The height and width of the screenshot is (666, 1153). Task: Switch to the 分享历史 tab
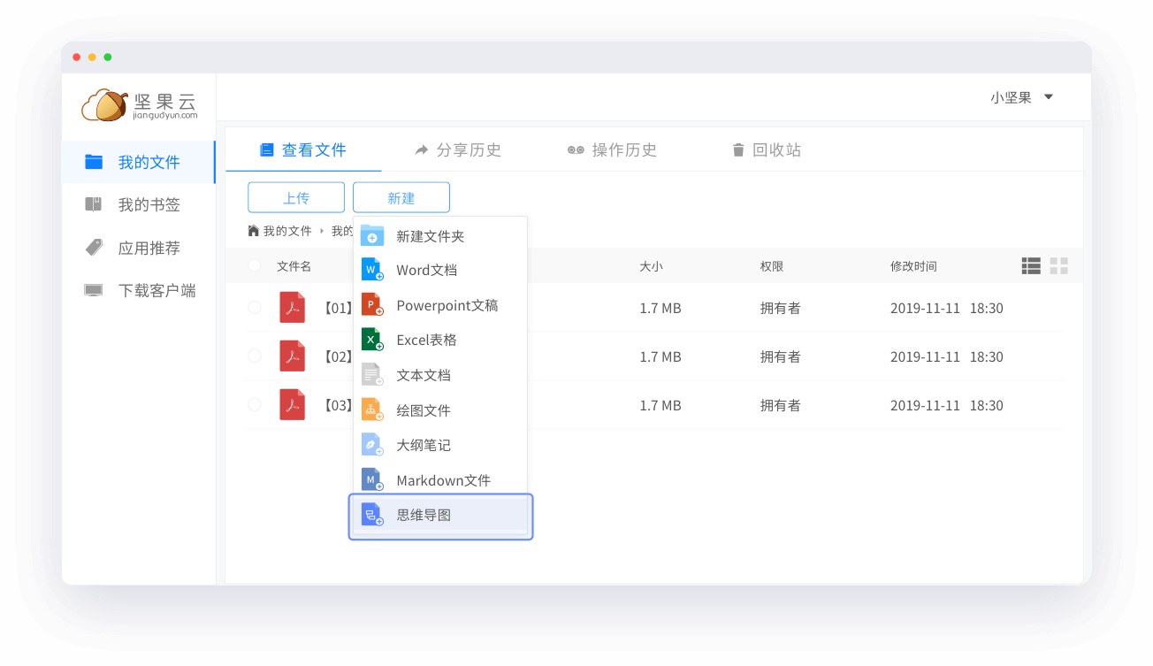coord(458,150)
